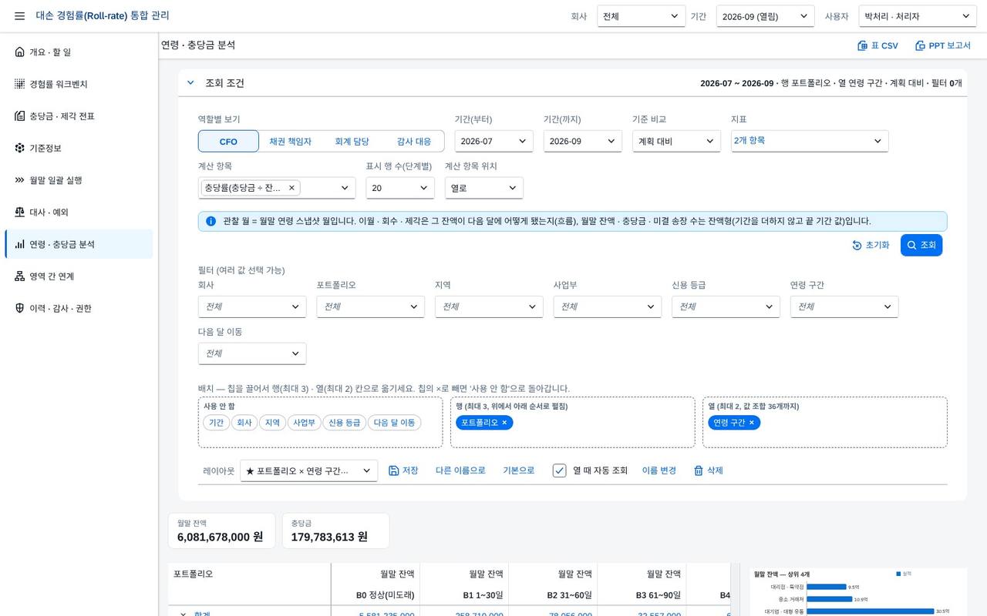Click the save disk icon for 저장
Image resolution: width=987 pixels, height=616 pixels.
(x=393, y=470)
